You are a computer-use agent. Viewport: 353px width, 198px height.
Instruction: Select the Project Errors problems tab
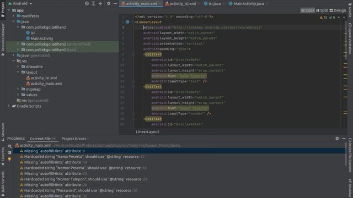tap(75, 139)
